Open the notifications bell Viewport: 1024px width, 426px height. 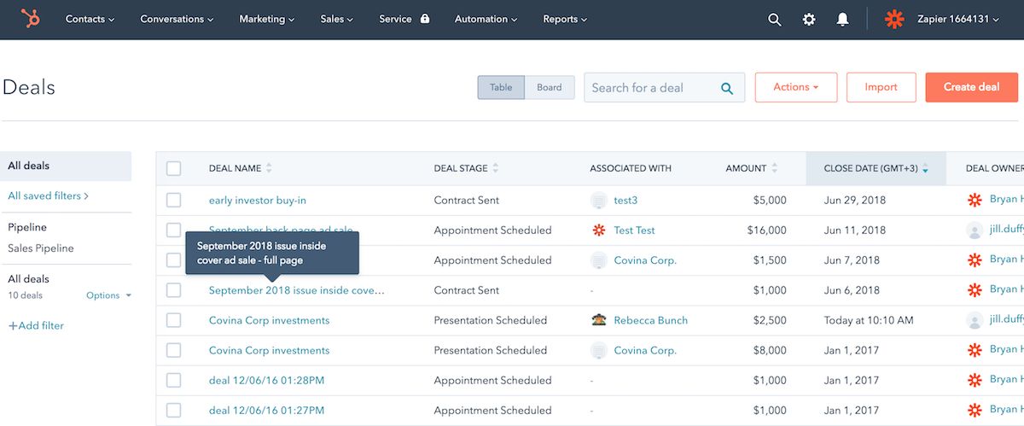point(842,19)
